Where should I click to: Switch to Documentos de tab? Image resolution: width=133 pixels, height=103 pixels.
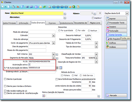tap(81, 23)
